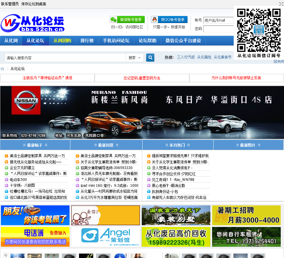
Task: Click the home breadcrumb icon
Action: [x=2, y=69]
